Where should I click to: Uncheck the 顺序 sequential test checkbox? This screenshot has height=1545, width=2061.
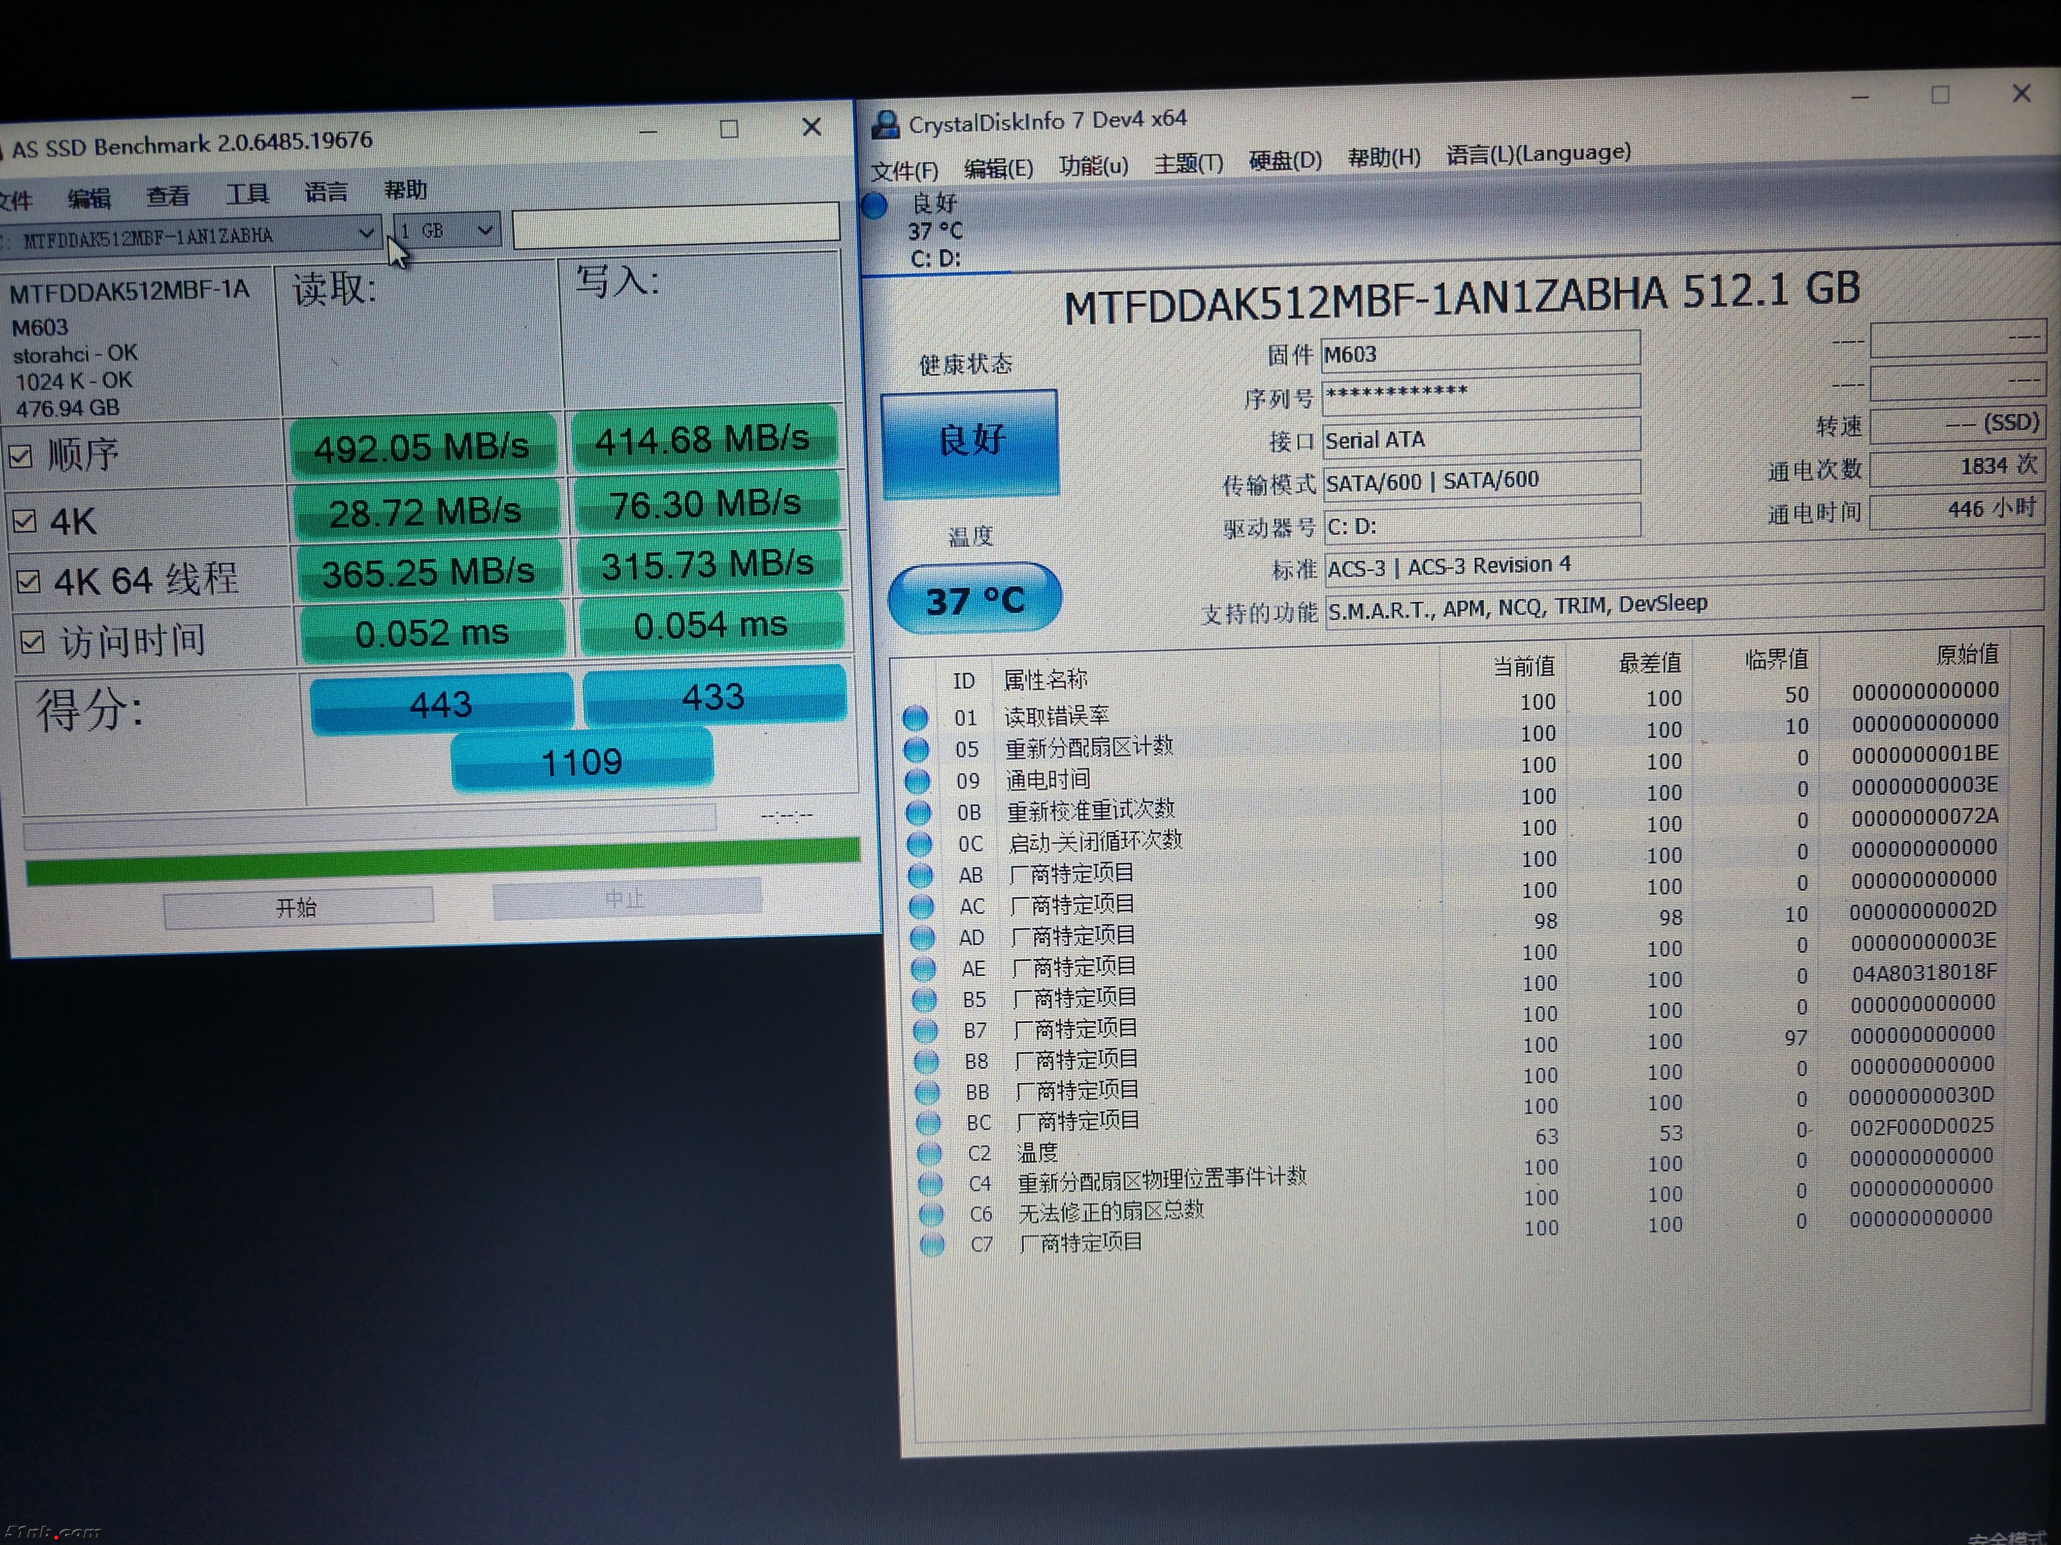[x=21, y=456]
